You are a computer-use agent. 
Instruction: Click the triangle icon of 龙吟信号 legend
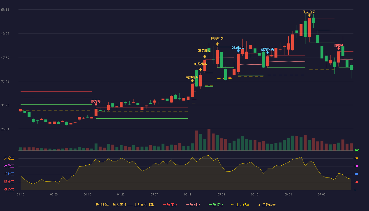(x=259, y=205)
